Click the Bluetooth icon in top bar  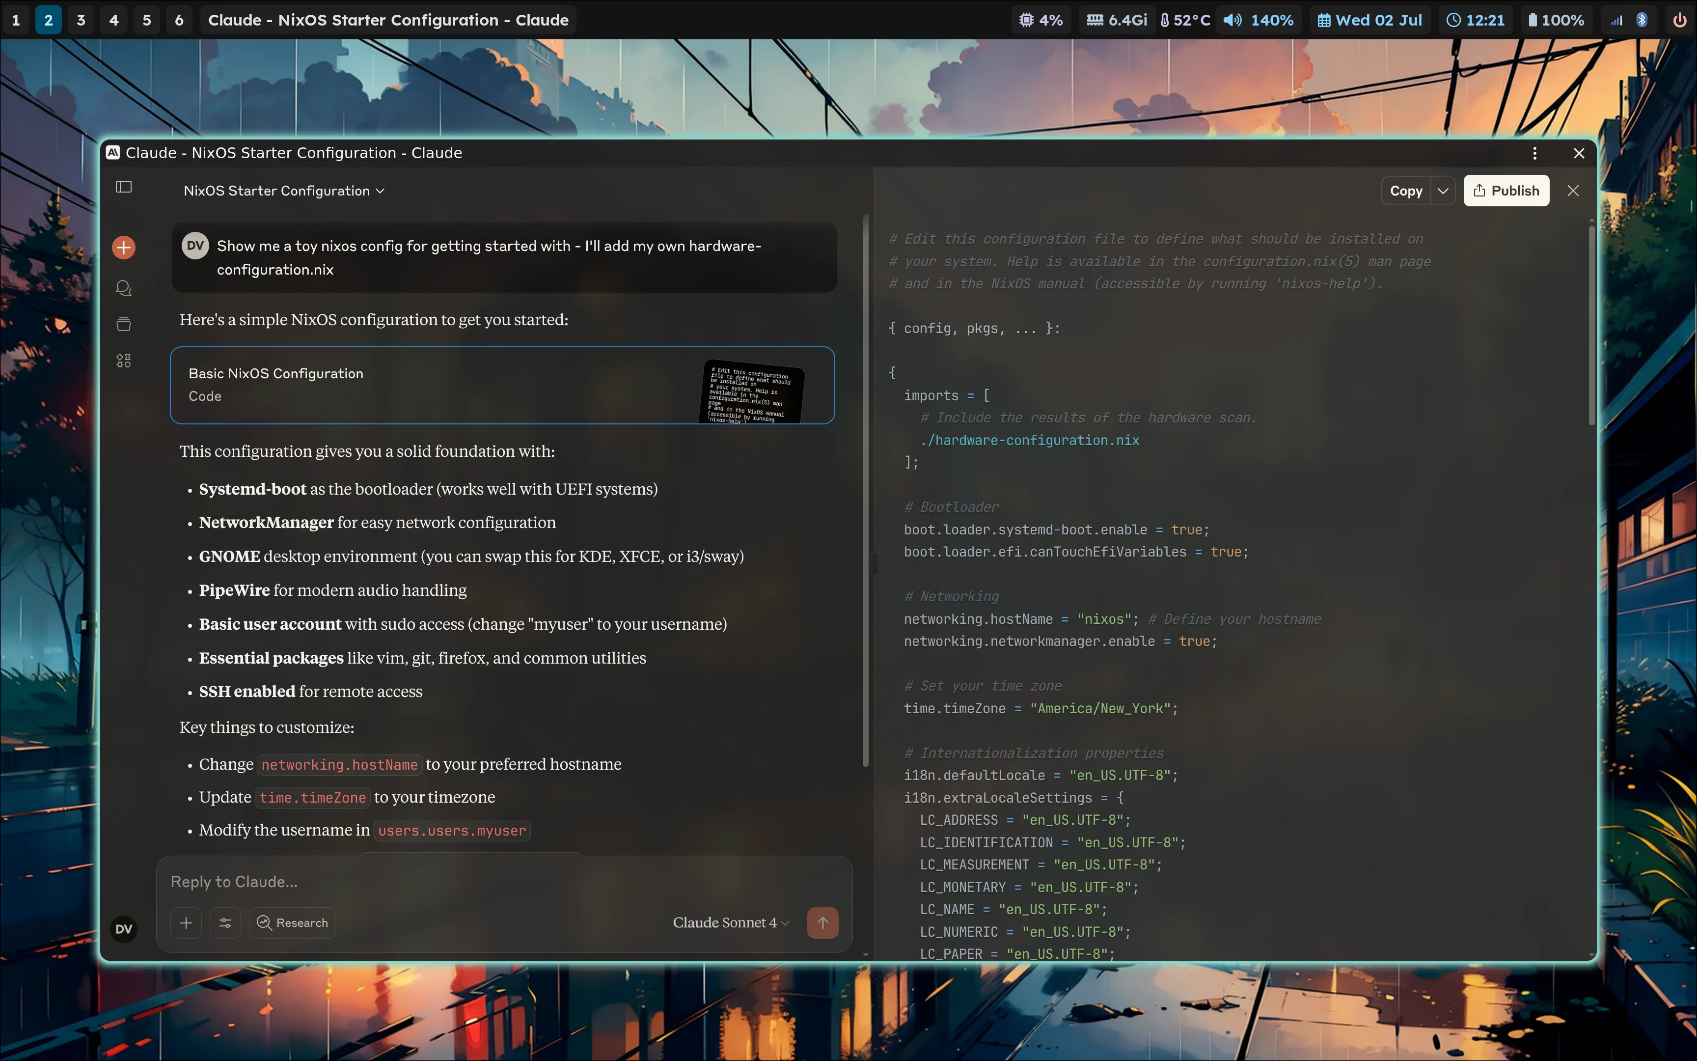pyautogui.click(x=1642, y=20)
